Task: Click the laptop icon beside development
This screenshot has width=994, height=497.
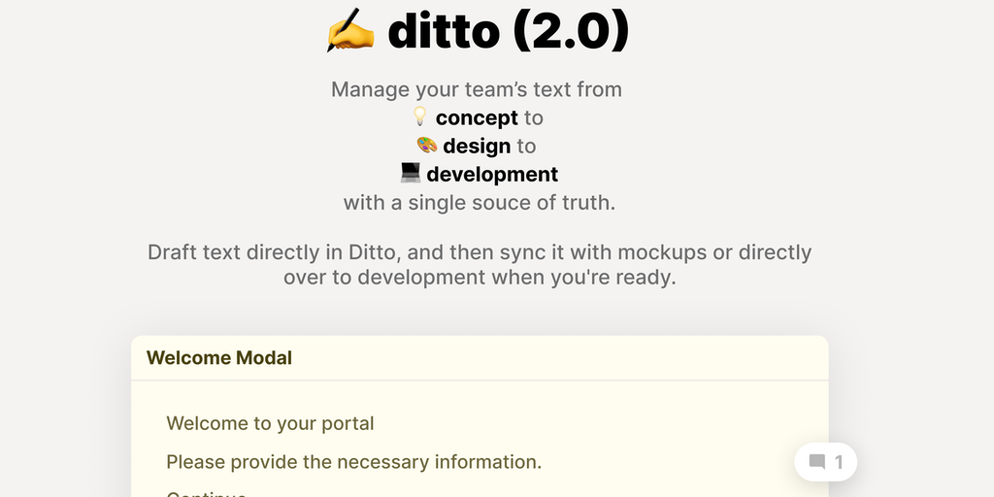Action: [x=411, y=174]
